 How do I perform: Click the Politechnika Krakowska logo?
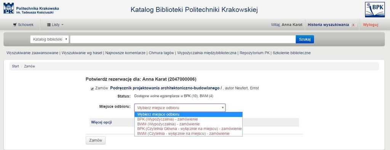pyautogui.click(x=31, y=8)
